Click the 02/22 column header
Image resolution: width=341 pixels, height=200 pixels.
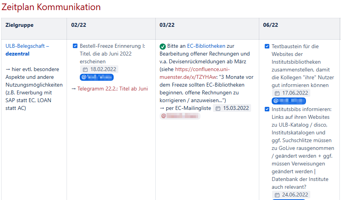[x=79, y=25]
